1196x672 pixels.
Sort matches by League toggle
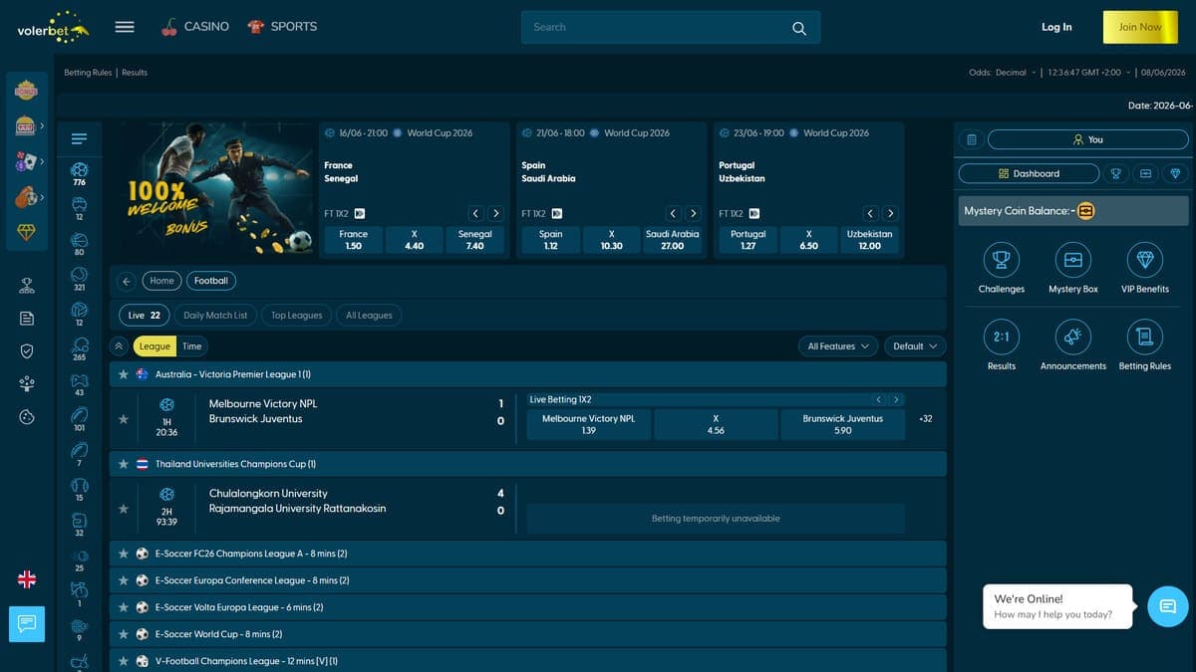click(154, 346)
